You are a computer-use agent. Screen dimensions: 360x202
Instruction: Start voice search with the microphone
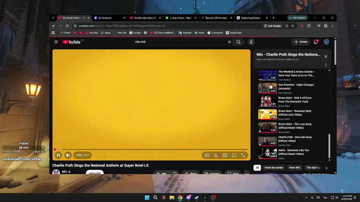pos(251,42)
